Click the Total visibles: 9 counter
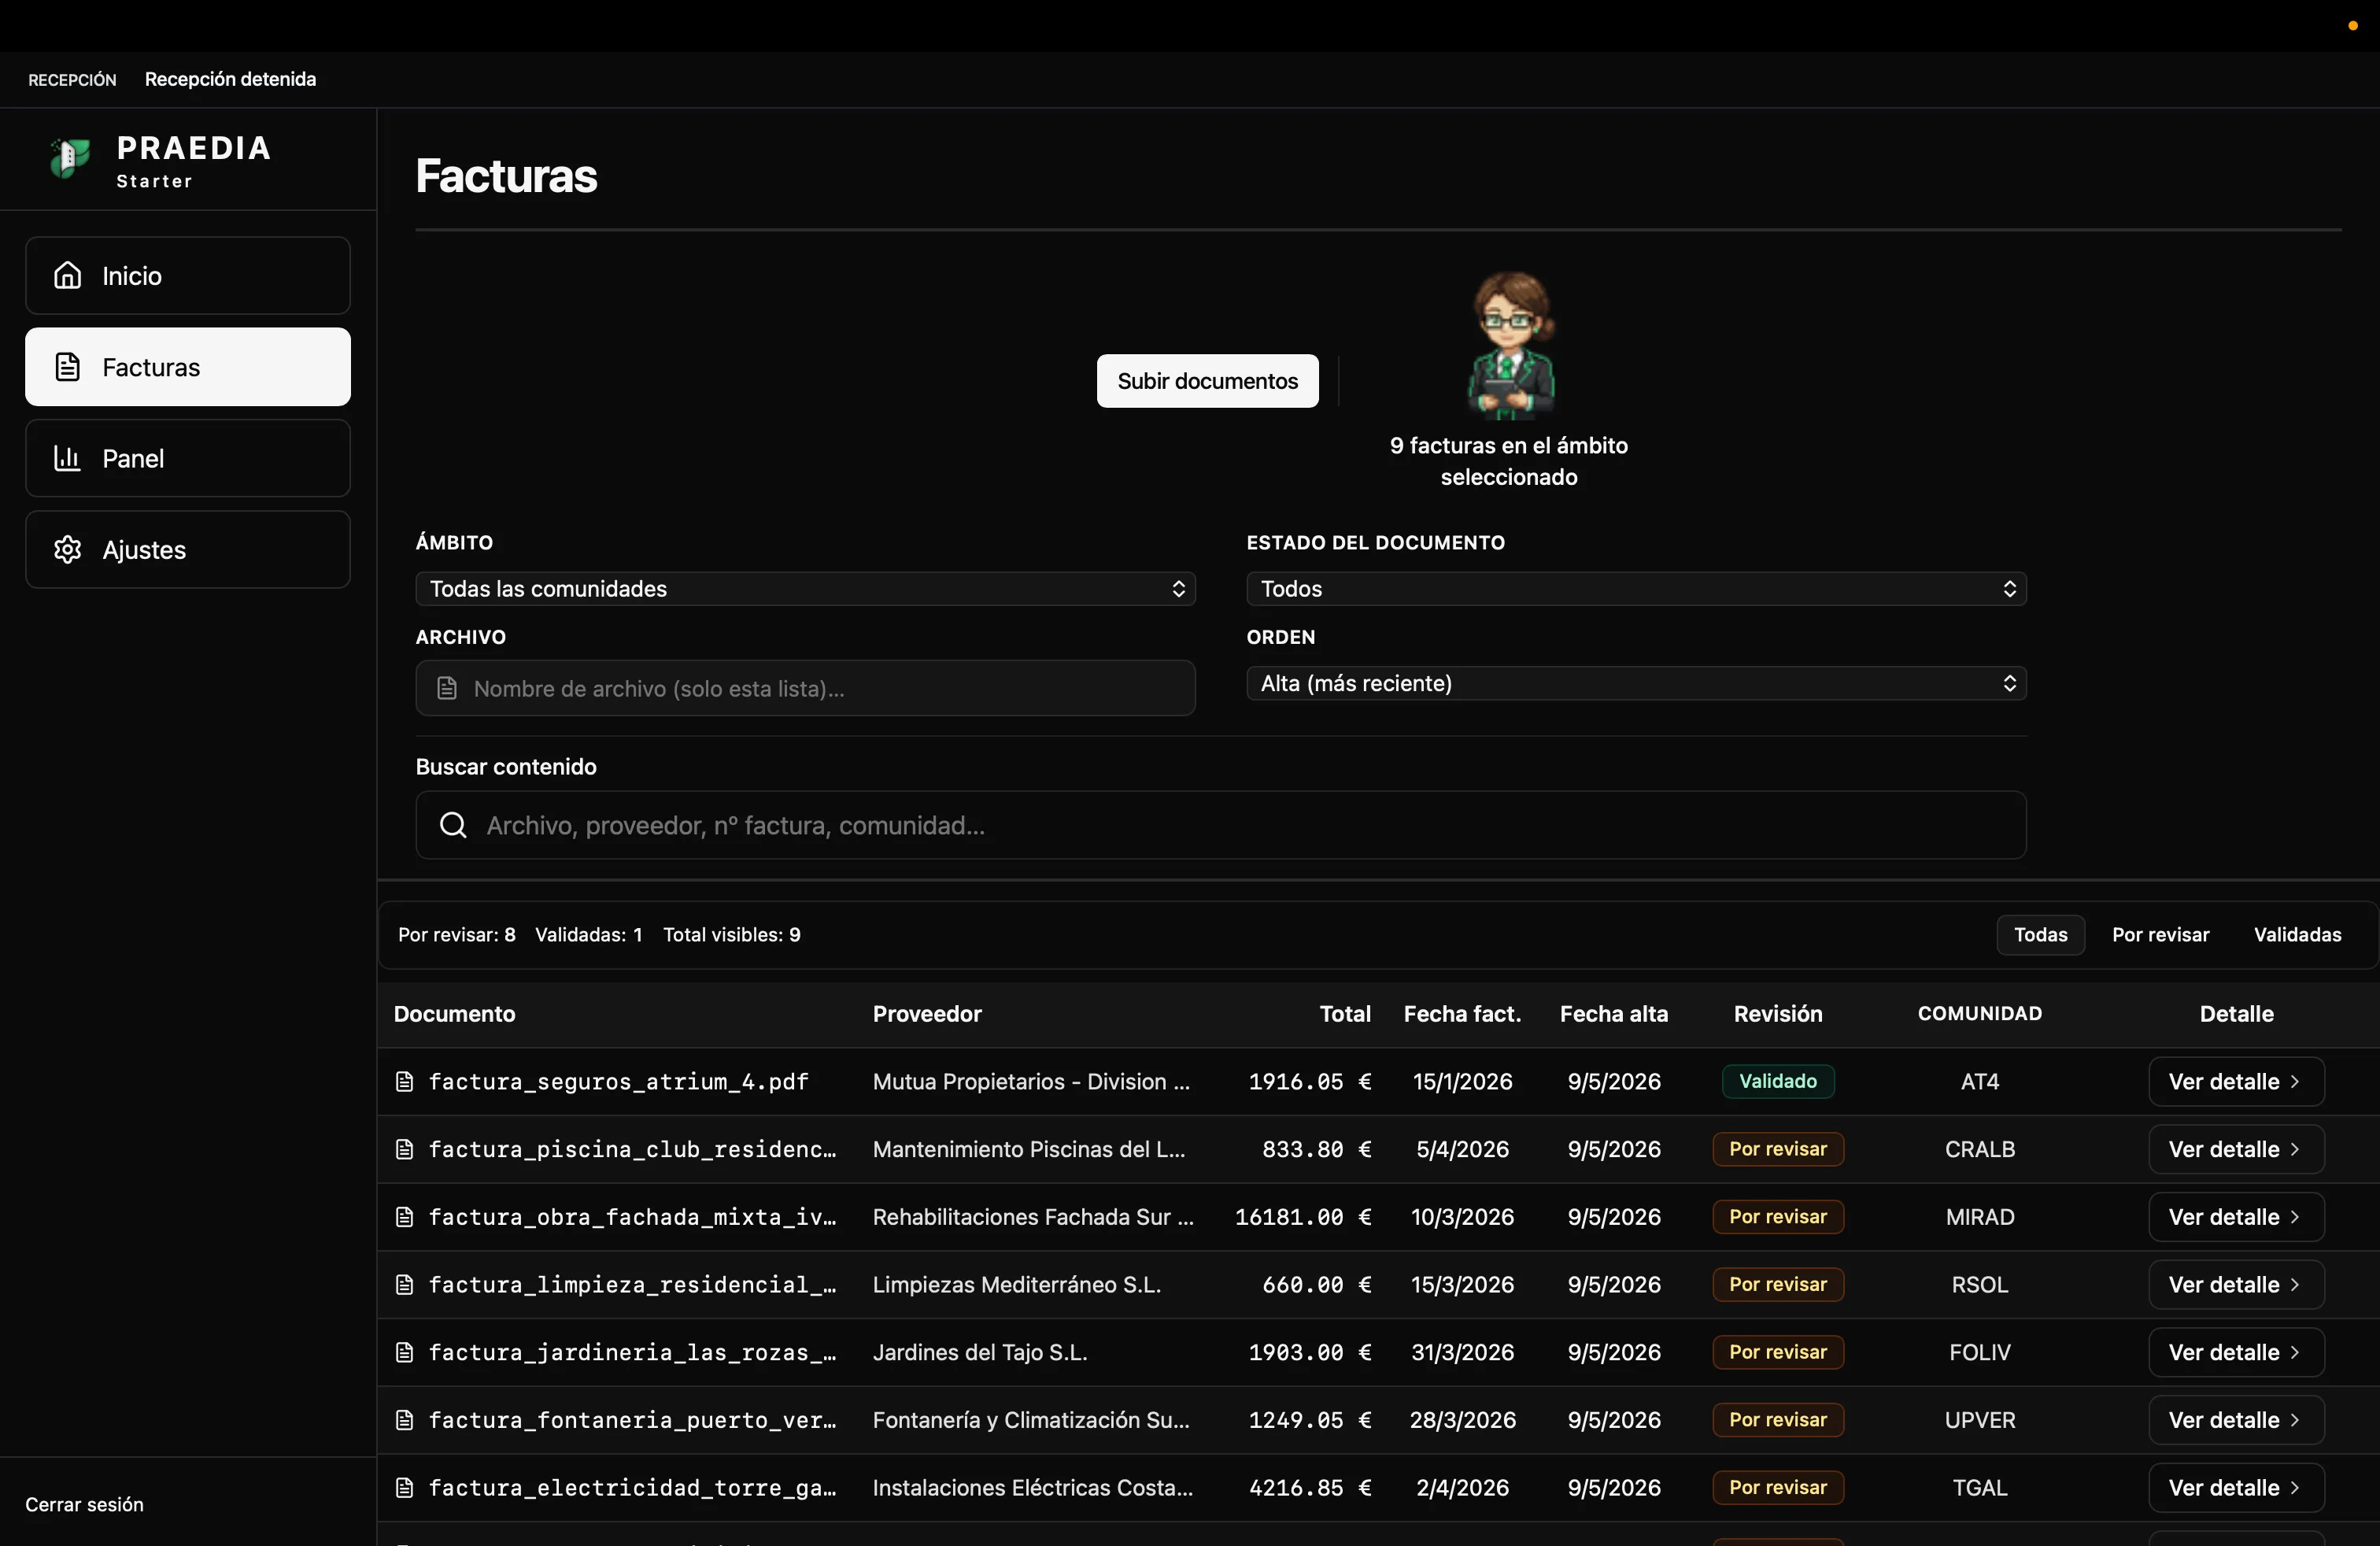The image size is (2380, 1546). [732, 934]
